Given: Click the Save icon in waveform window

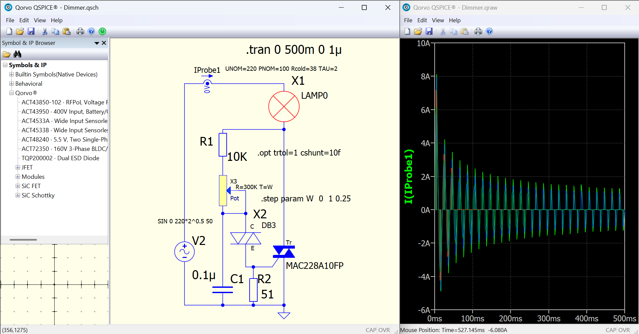Looking at the screenshot, I should pos(429,31).
